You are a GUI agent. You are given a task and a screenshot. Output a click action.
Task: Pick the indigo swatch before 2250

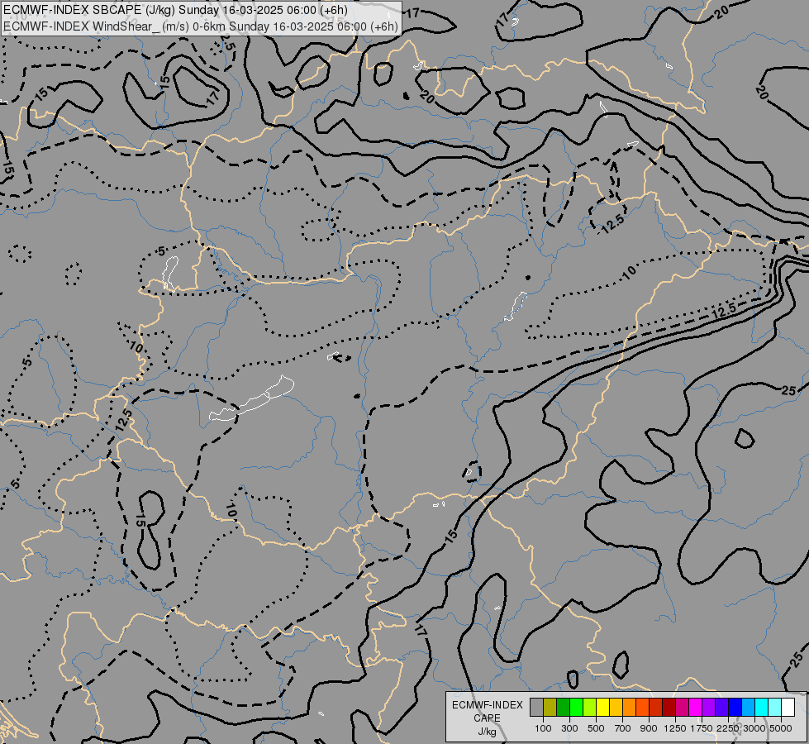[721, 707]
